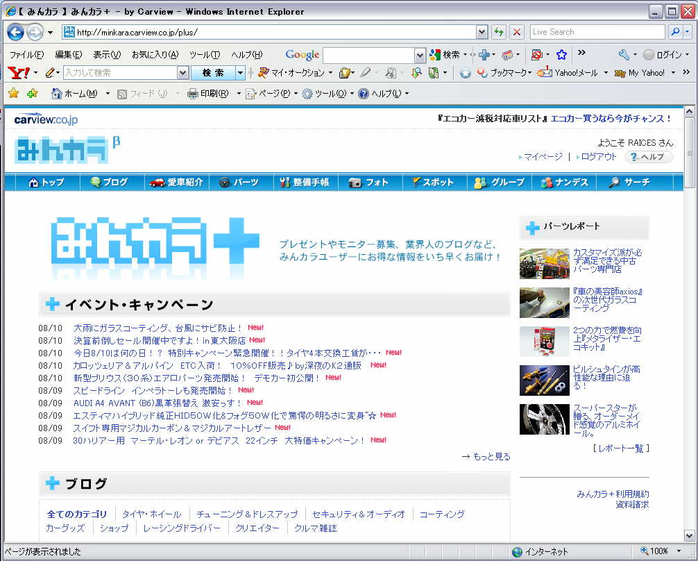Click the Tools gear icon in command bar
Screen dimensions: 698x561
307,94
